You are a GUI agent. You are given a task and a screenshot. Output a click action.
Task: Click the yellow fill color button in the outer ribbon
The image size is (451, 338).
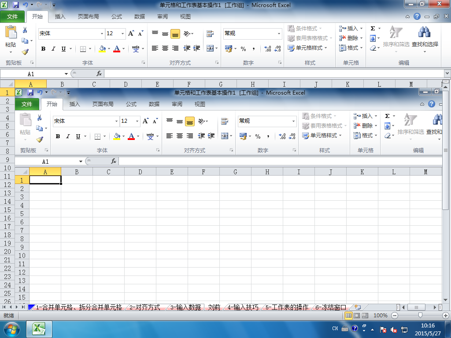tap(102, 49)
